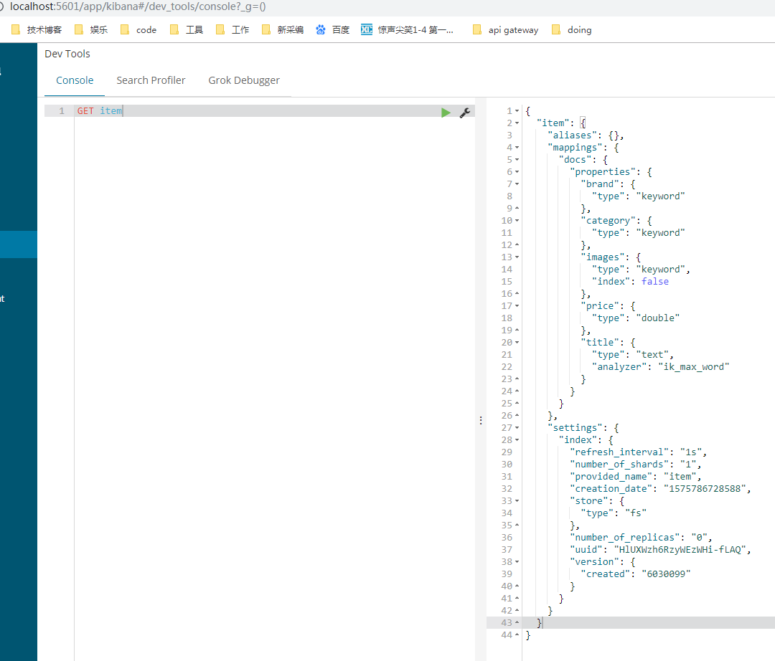Collapse the "properties" fold arrow

click(517, 172)
